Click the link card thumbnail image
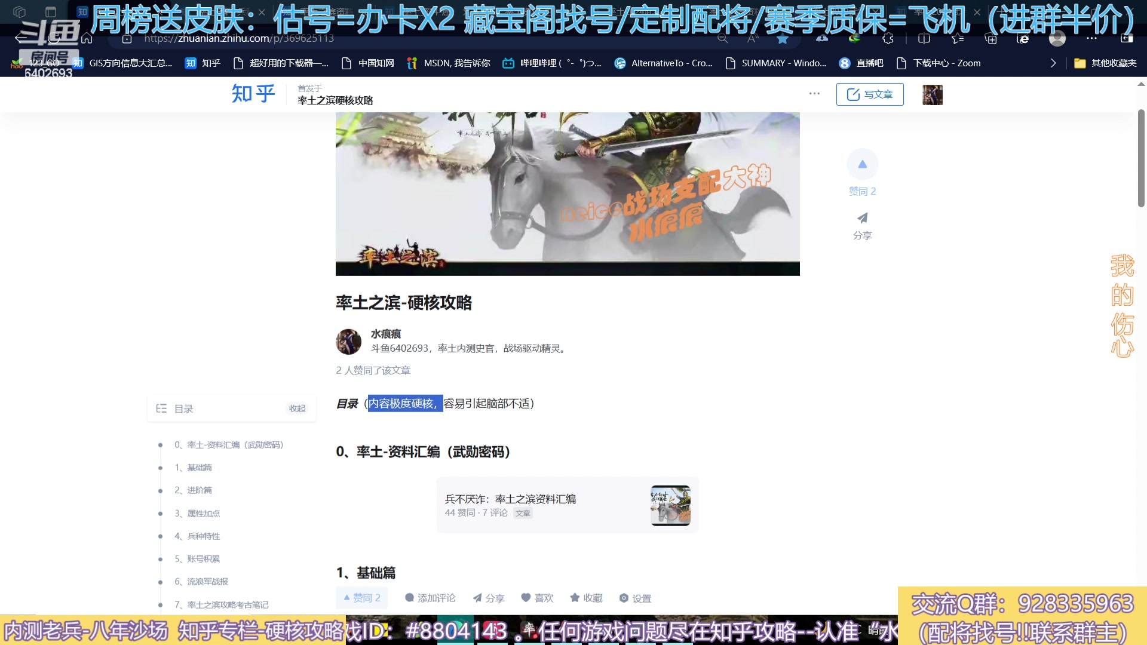 (670, 505)
